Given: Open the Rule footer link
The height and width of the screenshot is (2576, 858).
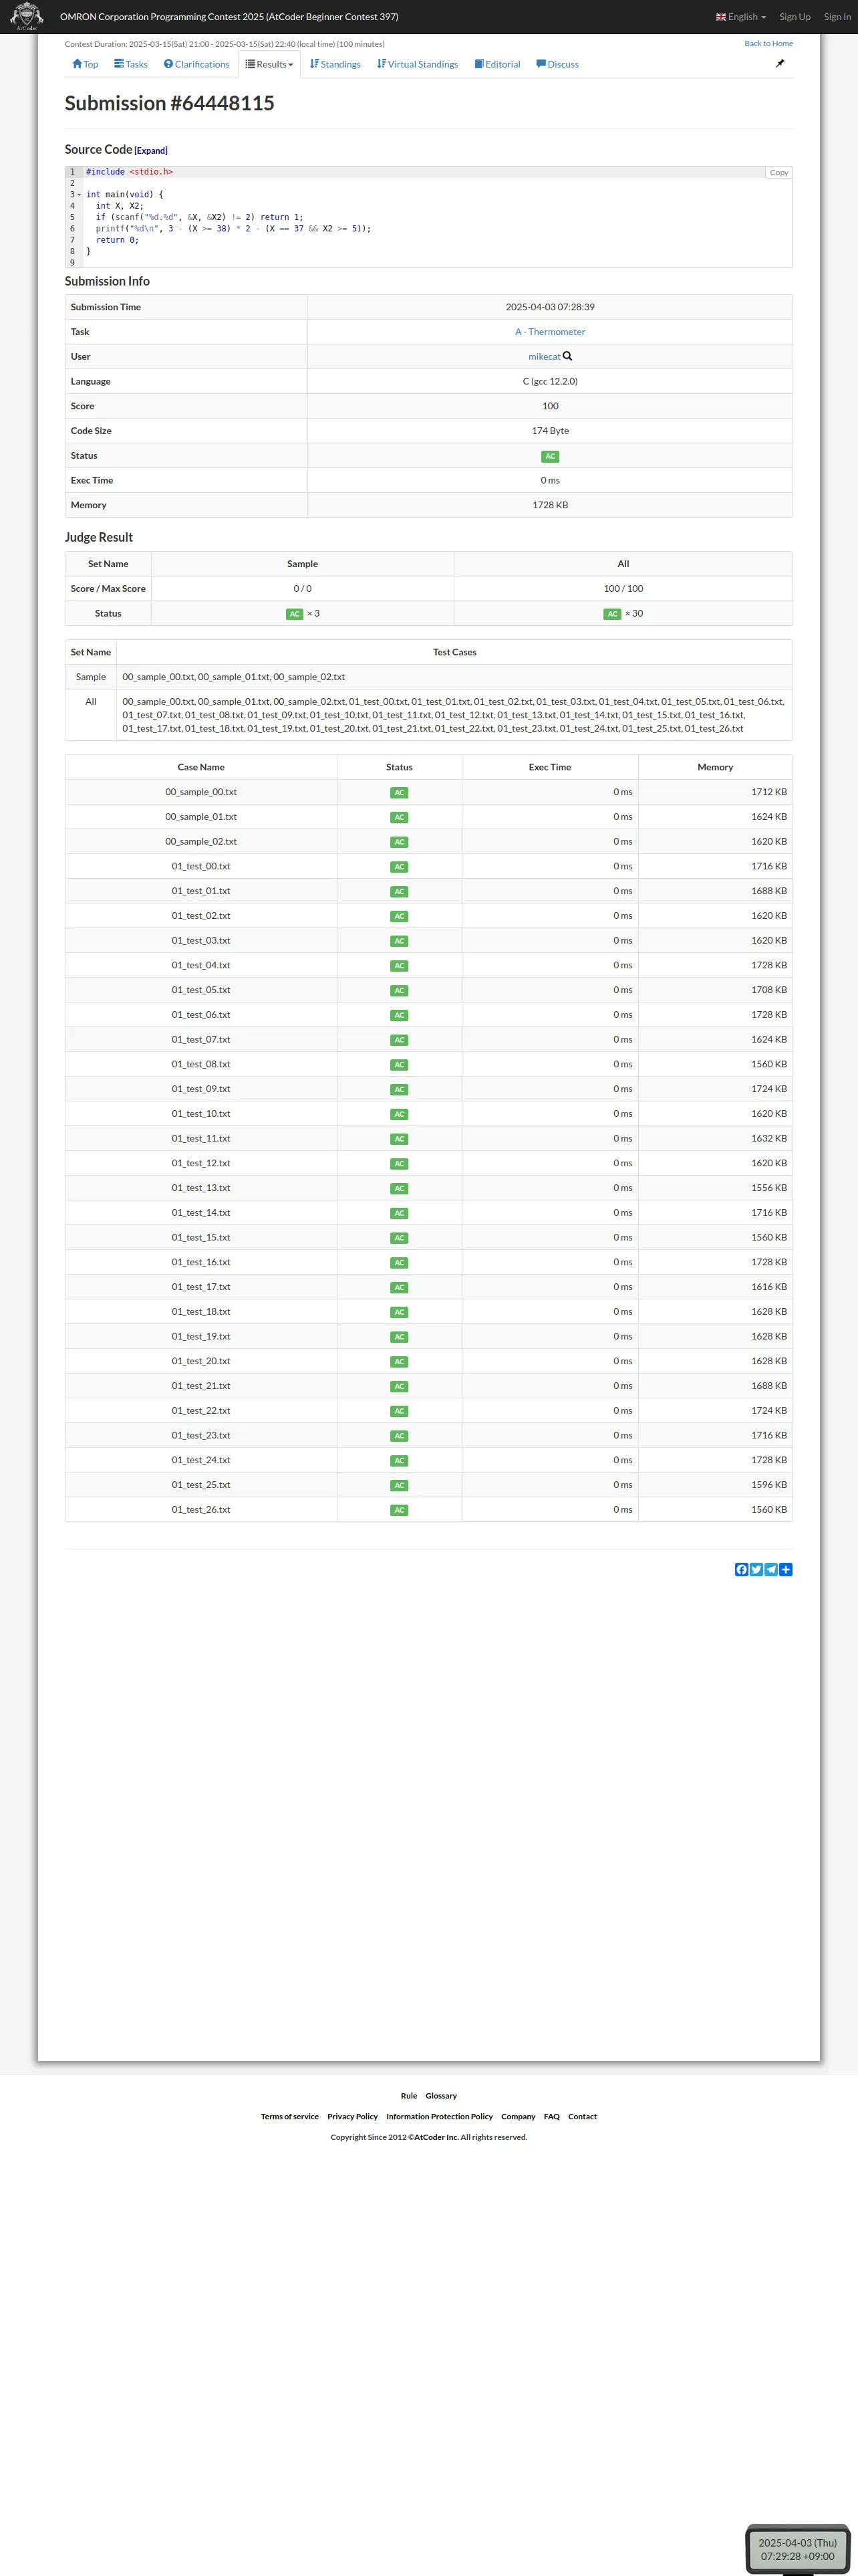Looking at the screenshot, I should (408, 2096).
